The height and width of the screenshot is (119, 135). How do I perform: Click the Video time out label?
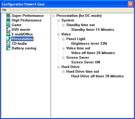[78, 48]
